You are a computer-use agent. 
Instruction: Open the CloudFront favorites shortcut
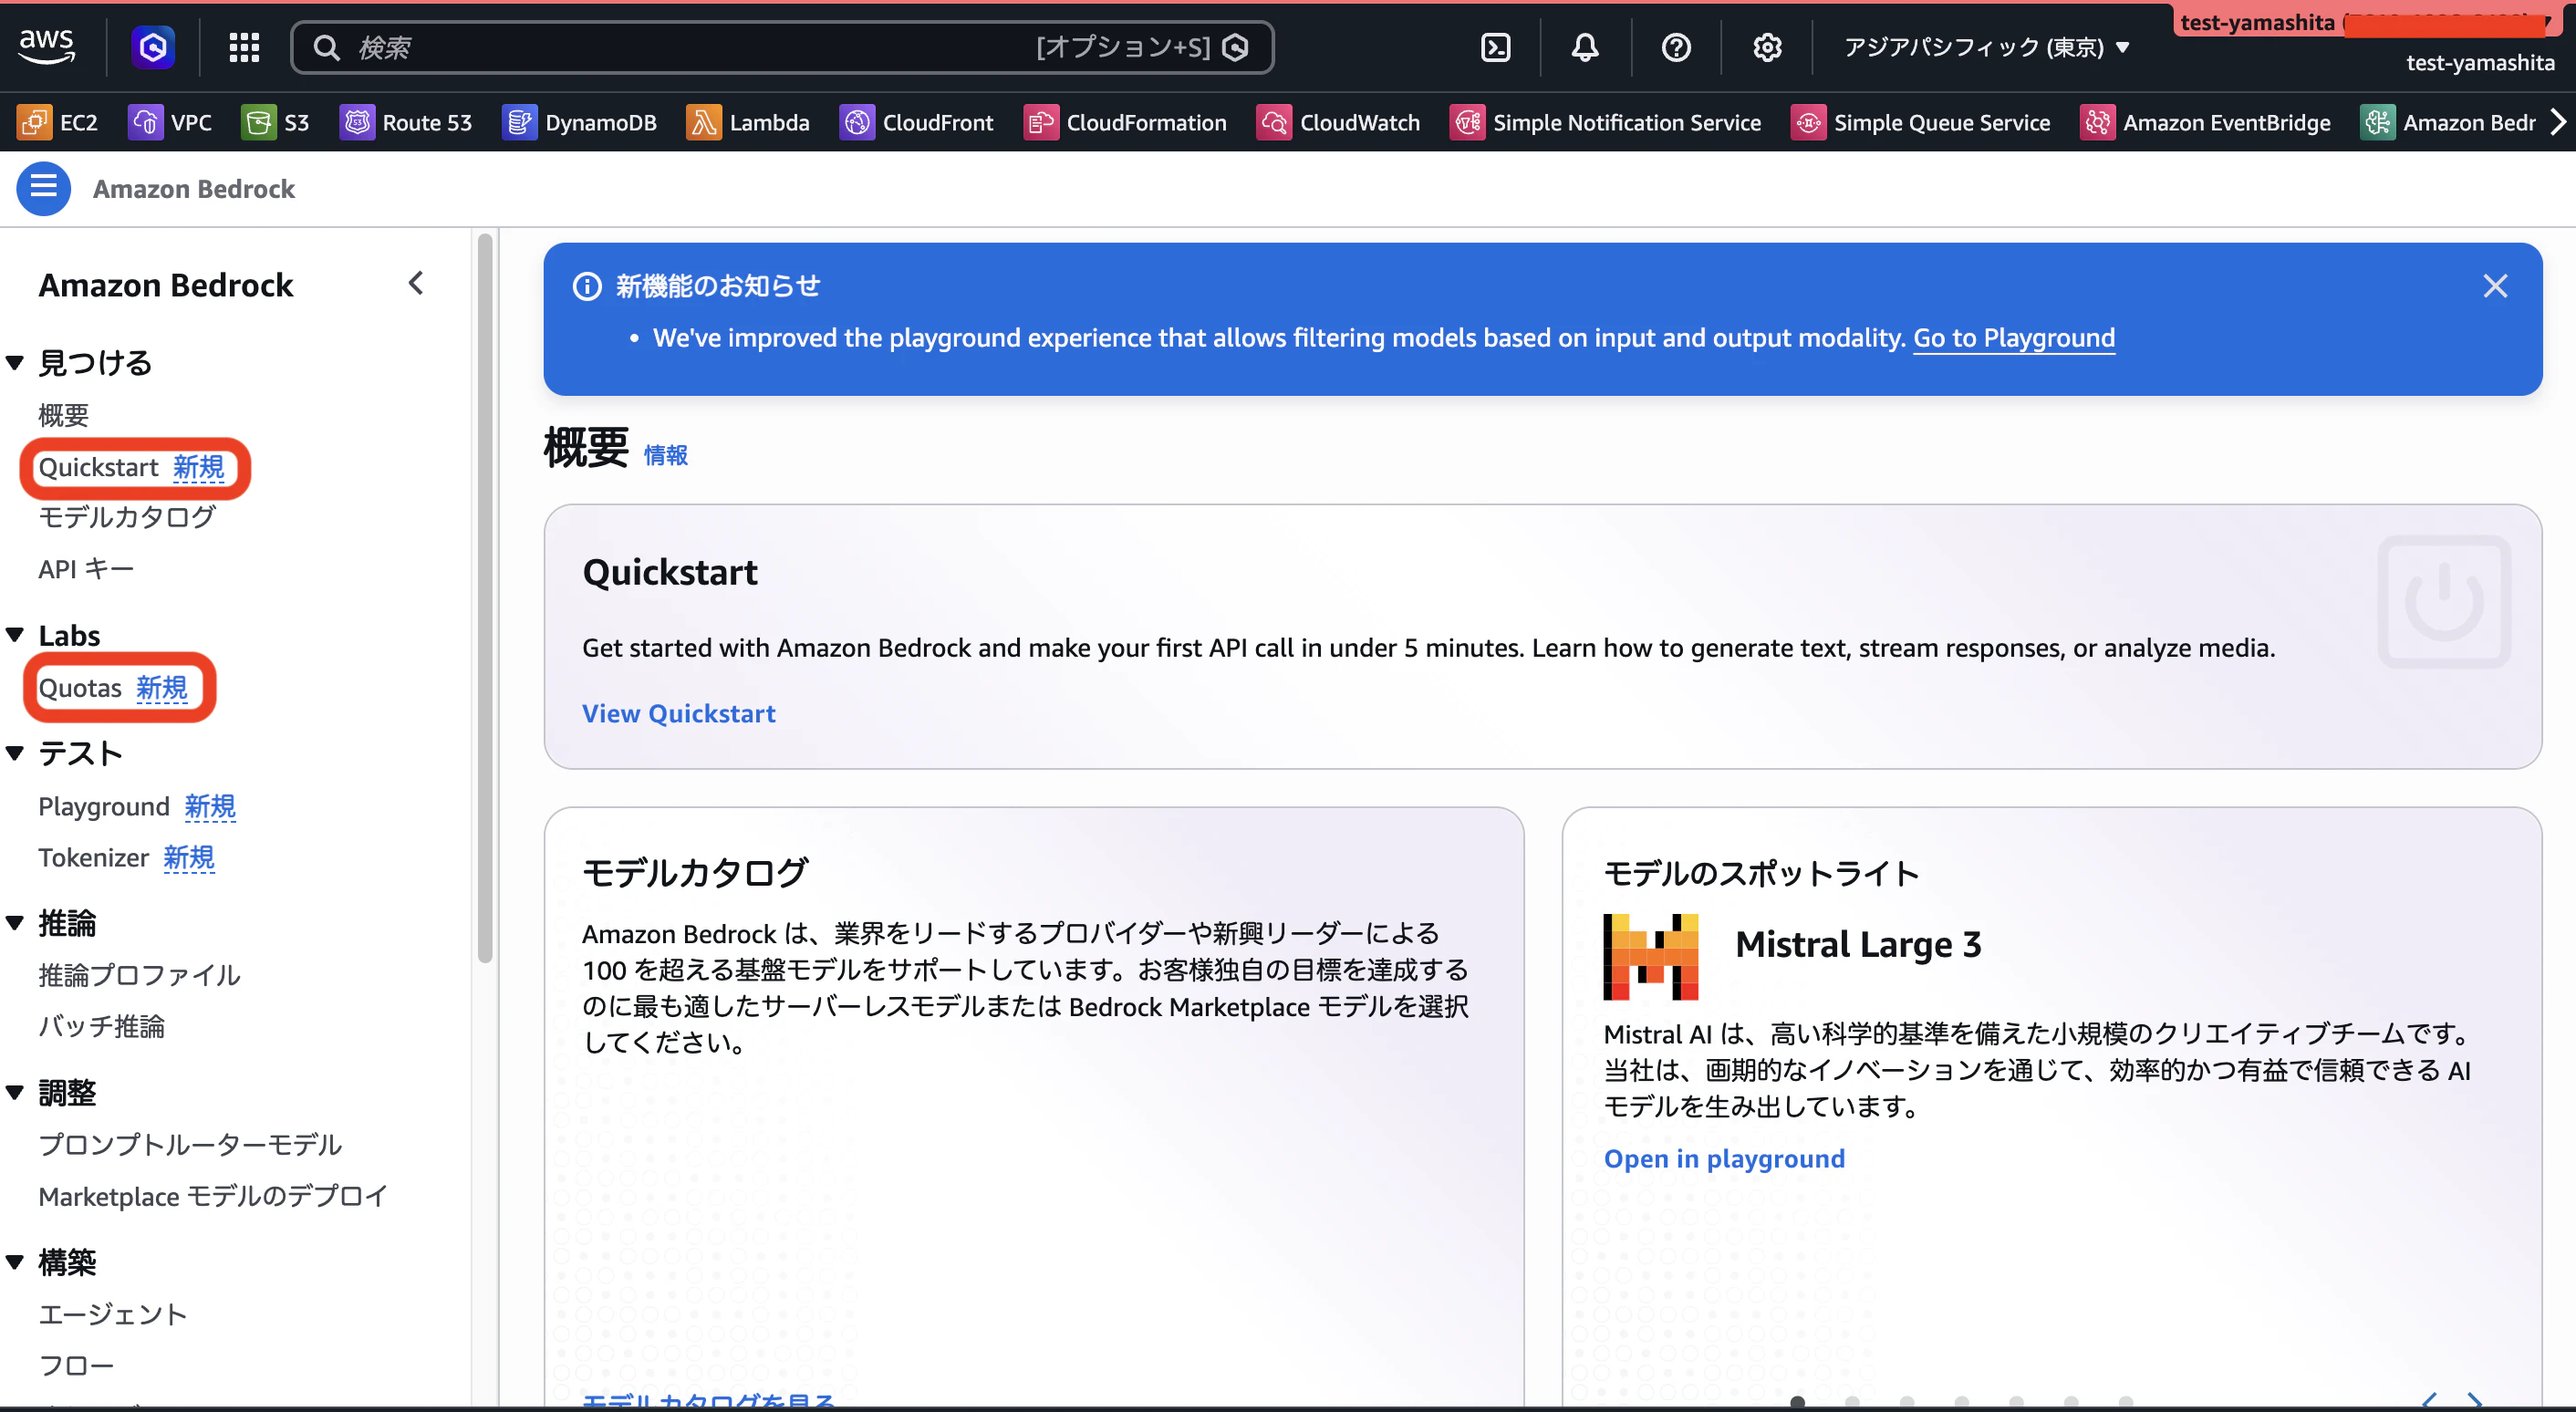point(917,122)
